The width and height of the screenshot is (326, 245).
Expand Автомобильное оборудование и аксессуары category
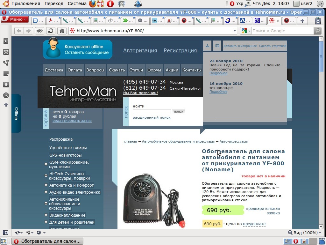click(46, 204)
